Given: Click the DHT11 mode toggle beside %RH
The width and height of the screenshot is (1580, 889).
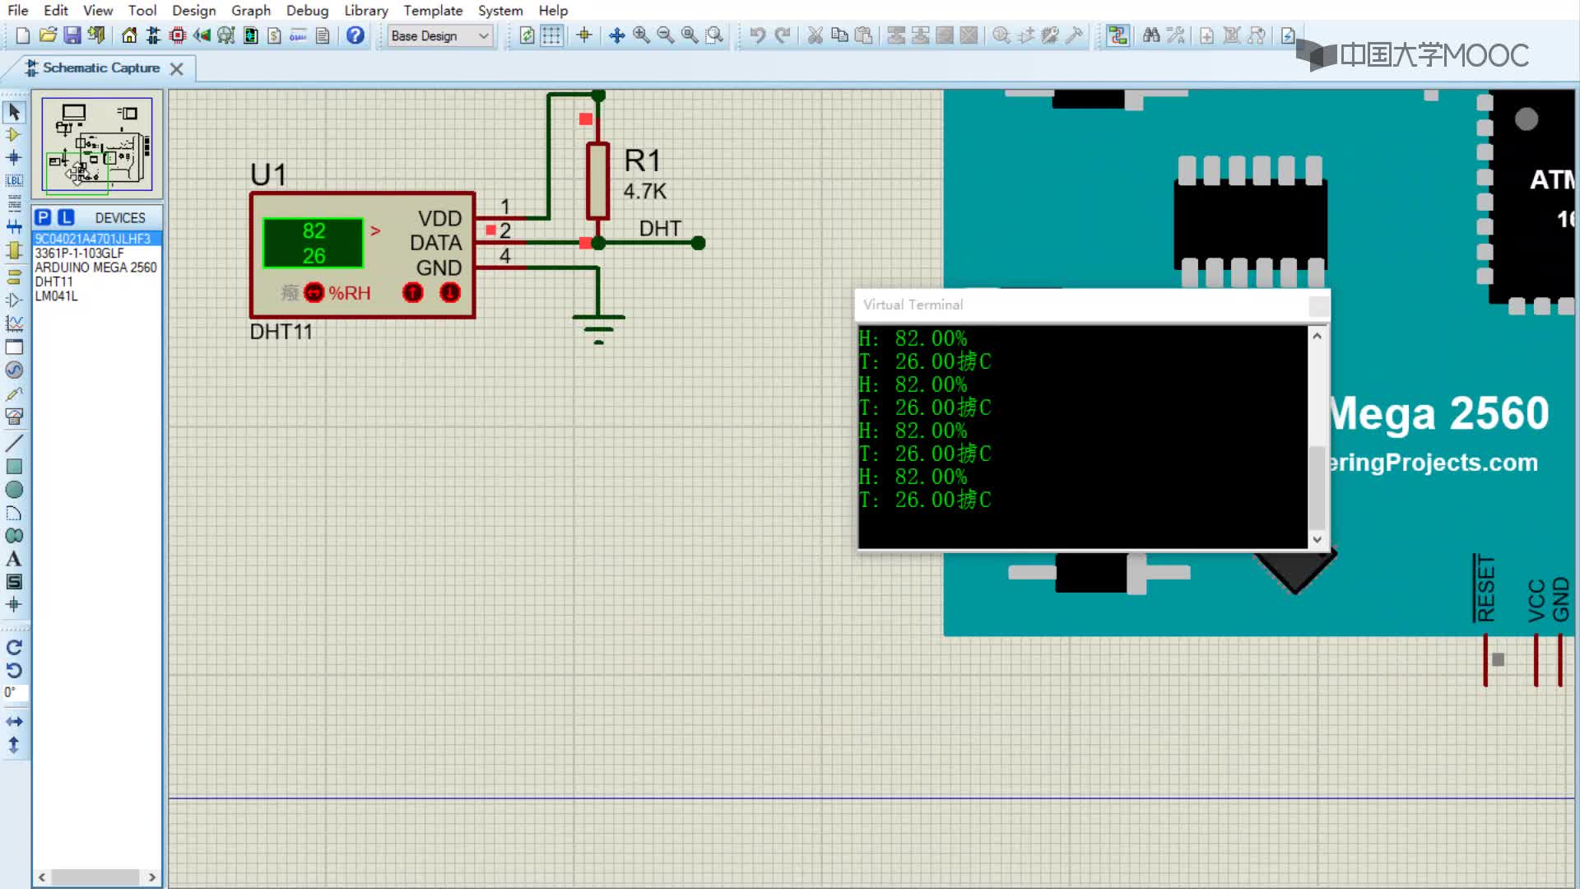Looking at the screenshot, I should (314, 292).
